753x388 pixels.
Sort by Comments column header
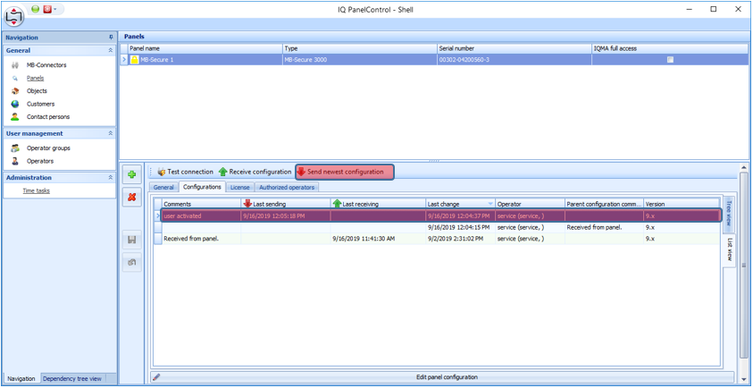coord(201,204)
